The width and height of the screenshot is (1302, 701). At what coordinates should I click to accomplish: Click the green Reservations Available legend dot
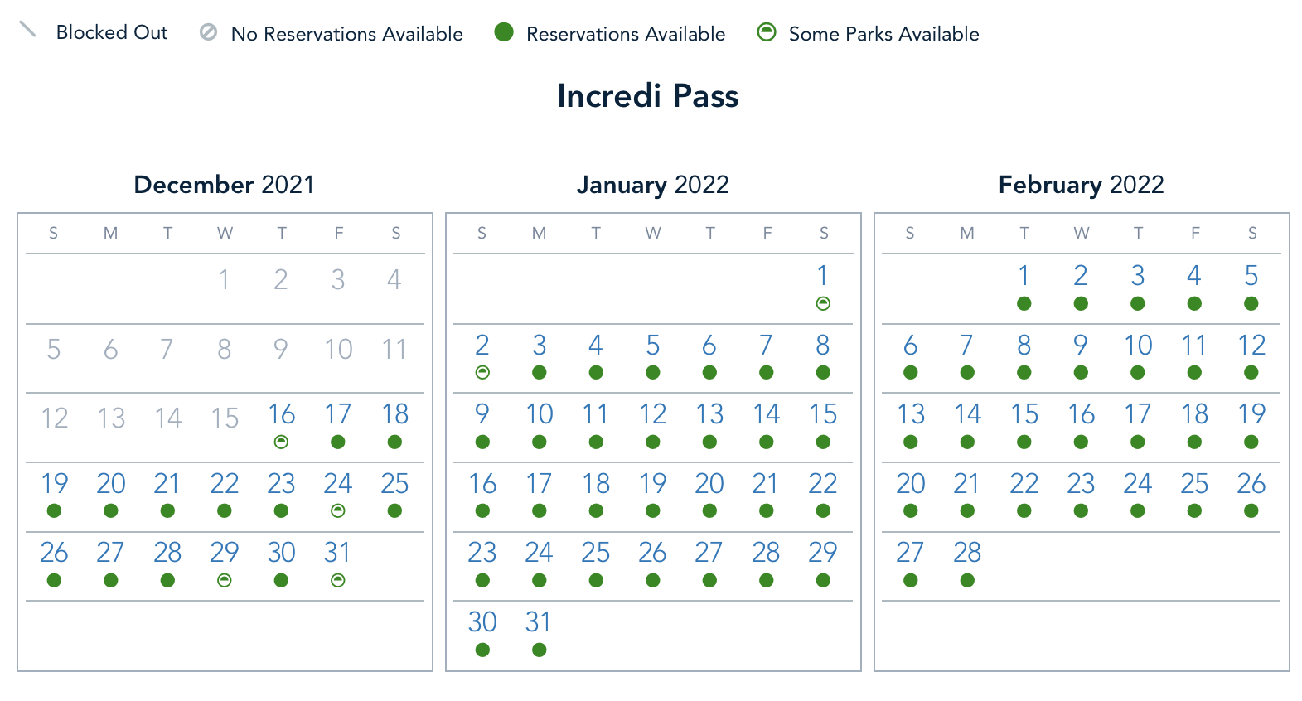[x=504, y=32]
